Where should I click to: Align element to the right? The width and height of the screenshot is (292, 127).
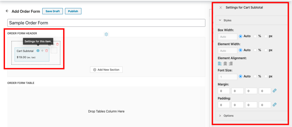coord(231,63)
